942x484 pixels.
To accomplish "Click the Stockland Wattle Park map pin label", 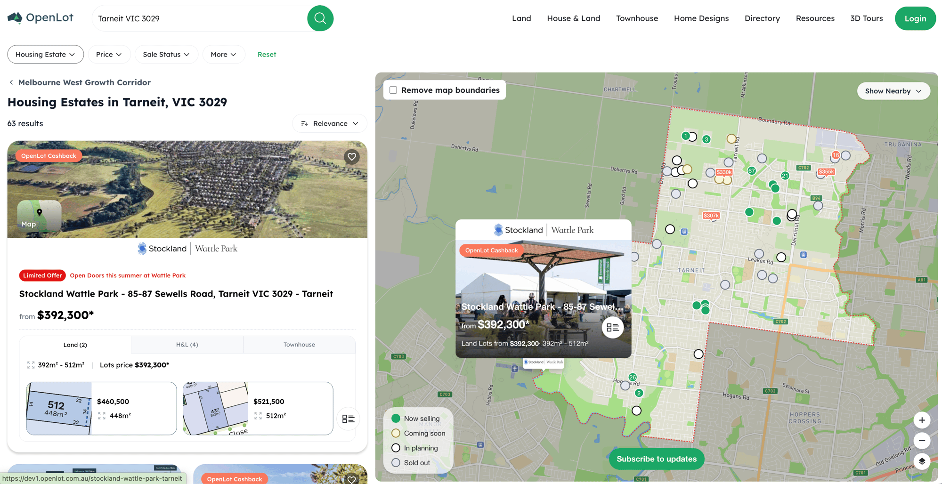I will pos(544,362).
